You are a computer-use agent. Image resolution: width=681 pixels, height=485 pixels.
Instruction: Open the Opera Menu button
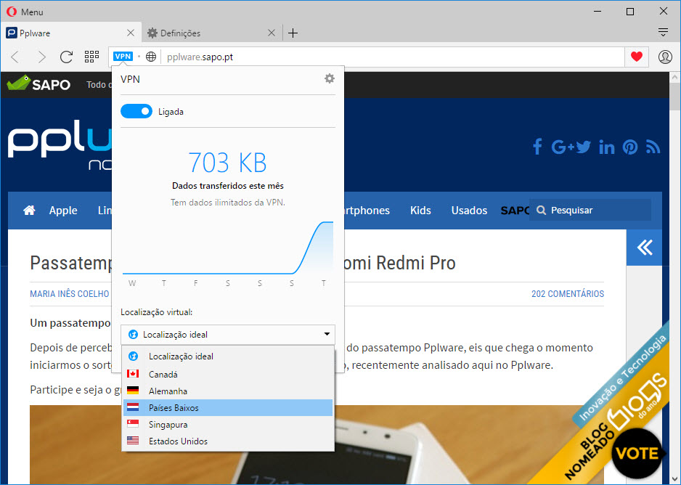(x=25, y=12)
